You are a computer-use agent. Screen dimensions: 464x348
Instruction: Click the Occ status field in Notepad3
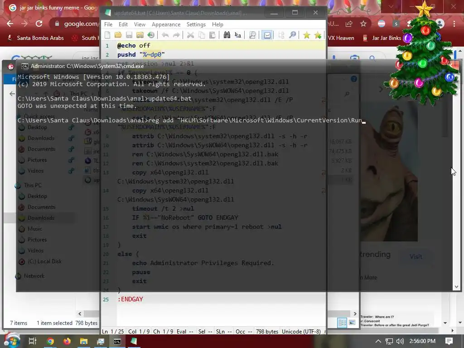click(x=244, y=331)
